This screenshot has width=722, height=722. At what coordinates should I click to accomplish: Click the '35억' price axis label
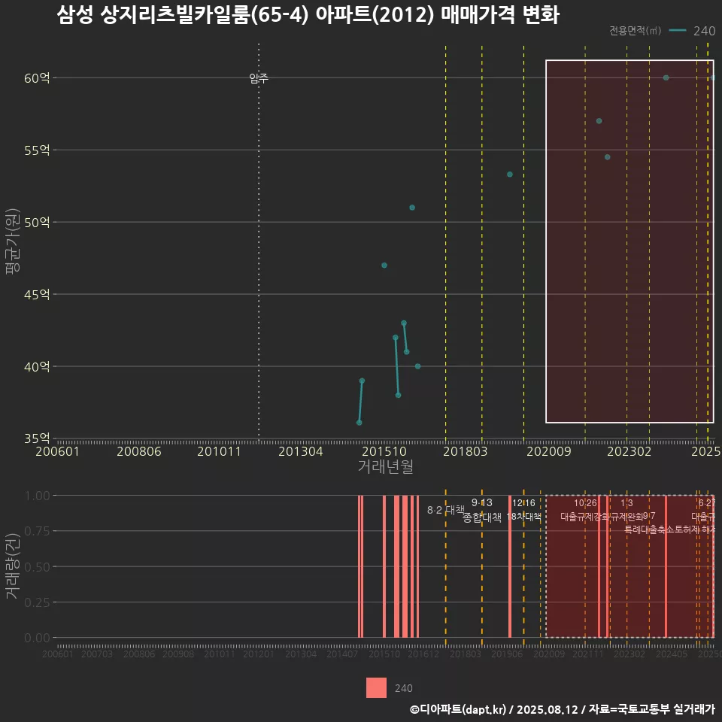pyautogui.click(x=37, y=438)
